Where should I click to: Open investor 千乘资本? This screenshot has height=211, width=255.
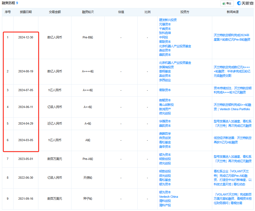(165, 29)
